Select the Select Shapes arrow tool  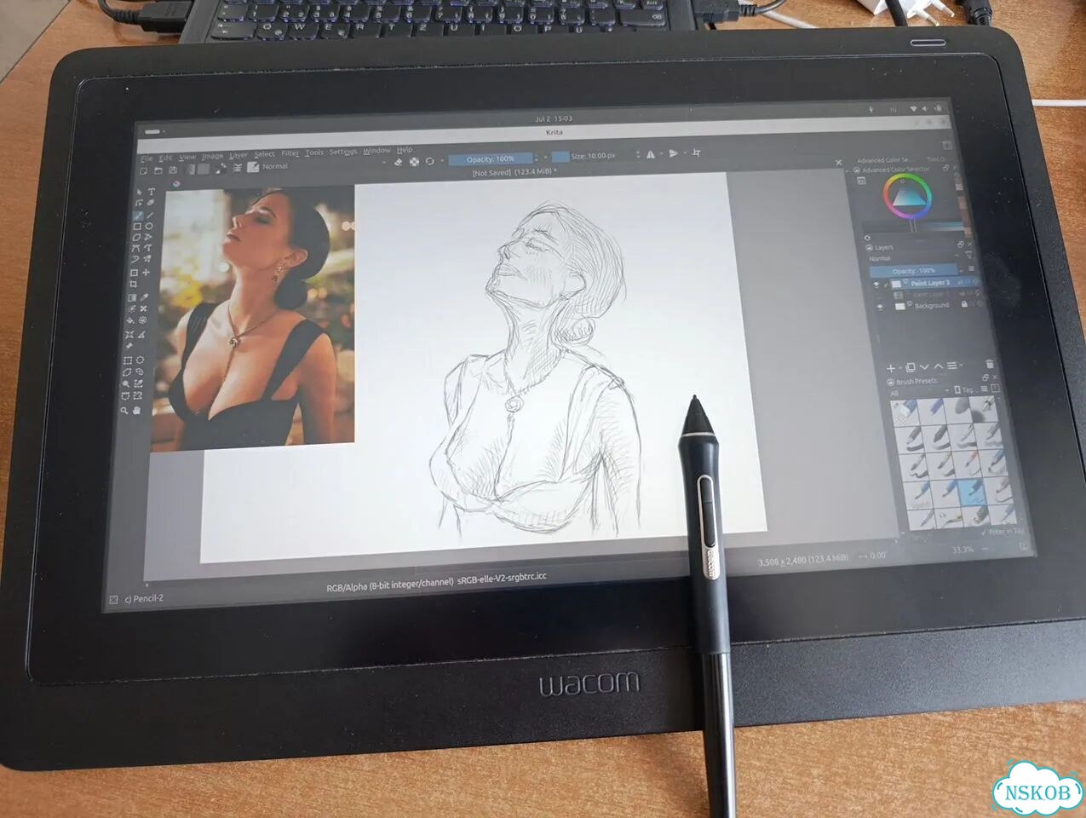(x=139, y=192)
